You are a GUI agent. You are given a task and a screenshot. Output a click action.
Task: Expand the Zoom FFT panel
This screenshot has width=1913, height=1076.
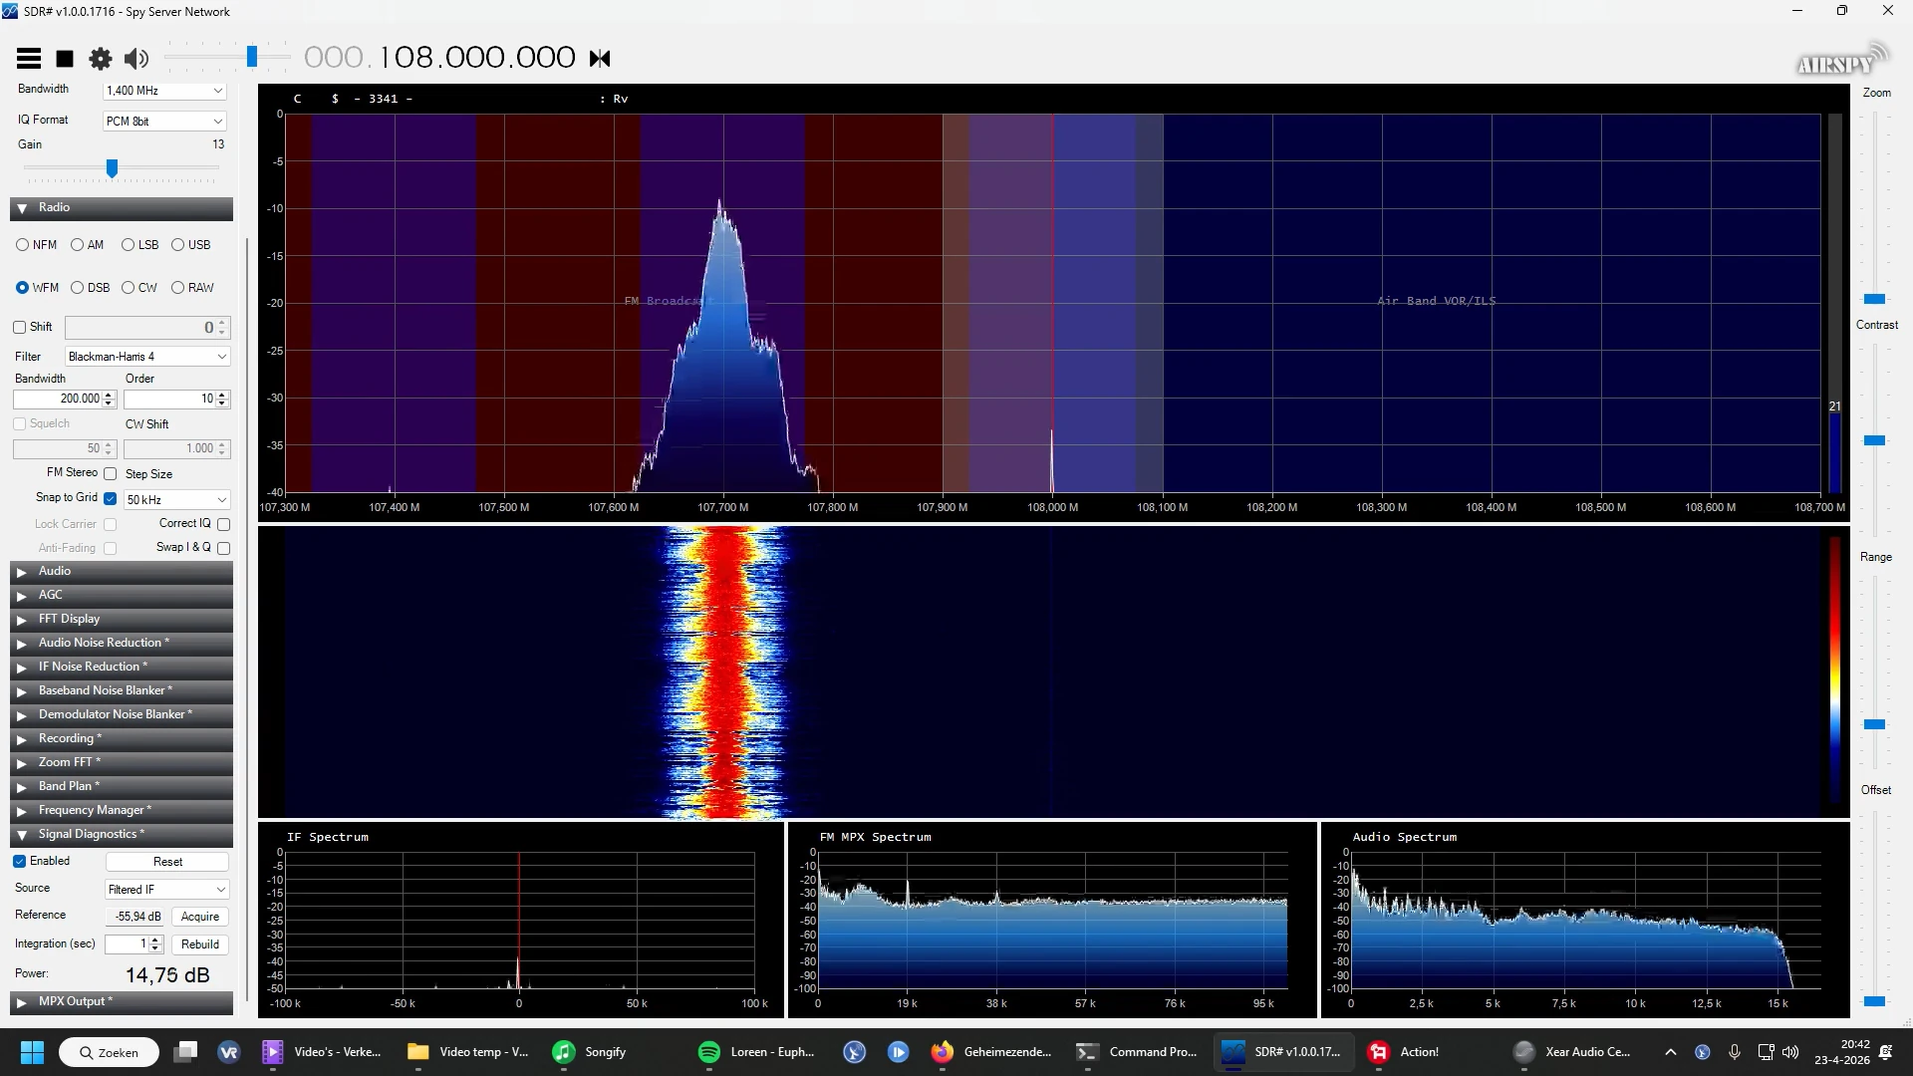tap(22, 763)
